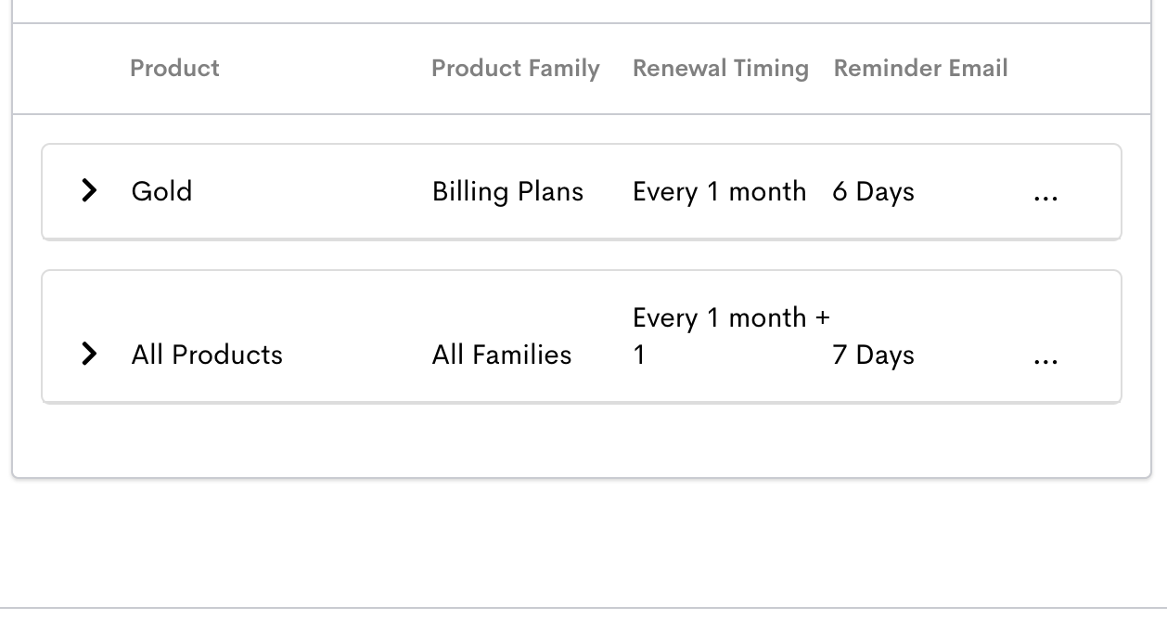1167x620 pixels.
Task: Click the 6 Days reminder value
Action: pyautogui.click(x=874, y=192)
